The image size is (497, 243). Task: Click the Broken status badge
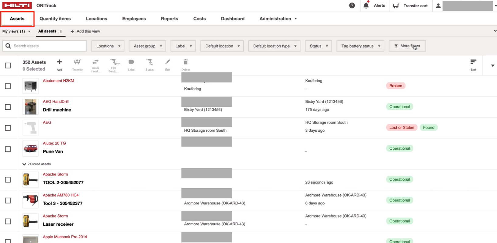pos(395,86)
